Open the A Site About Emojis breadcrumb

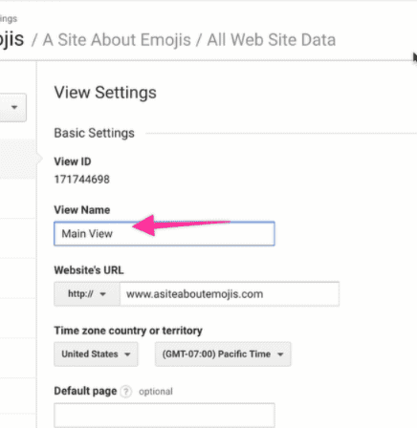tap(117, 40)
